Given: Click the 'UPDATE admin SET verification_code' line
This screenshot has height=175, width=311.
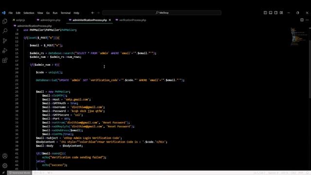Looking at the screenshot, I should 110,80.
